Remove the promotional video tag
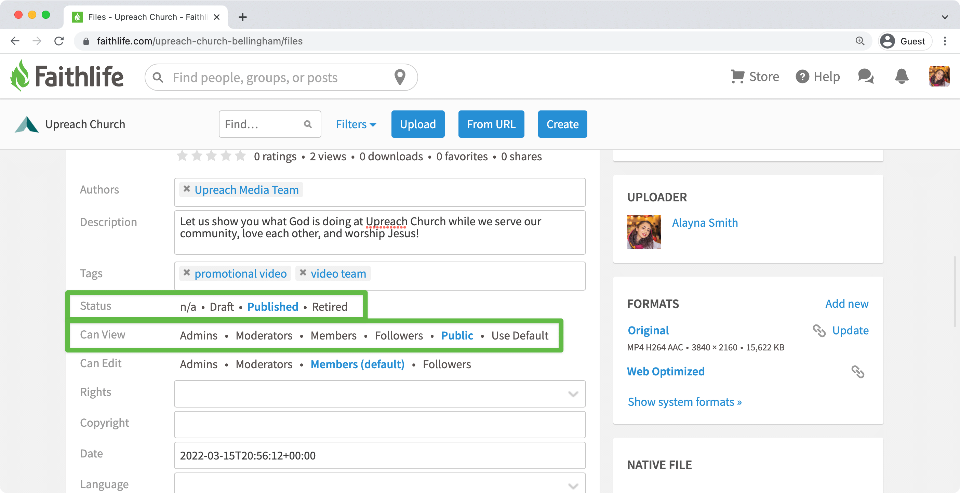This screenshot has height=493, width=960. point(187,273)
